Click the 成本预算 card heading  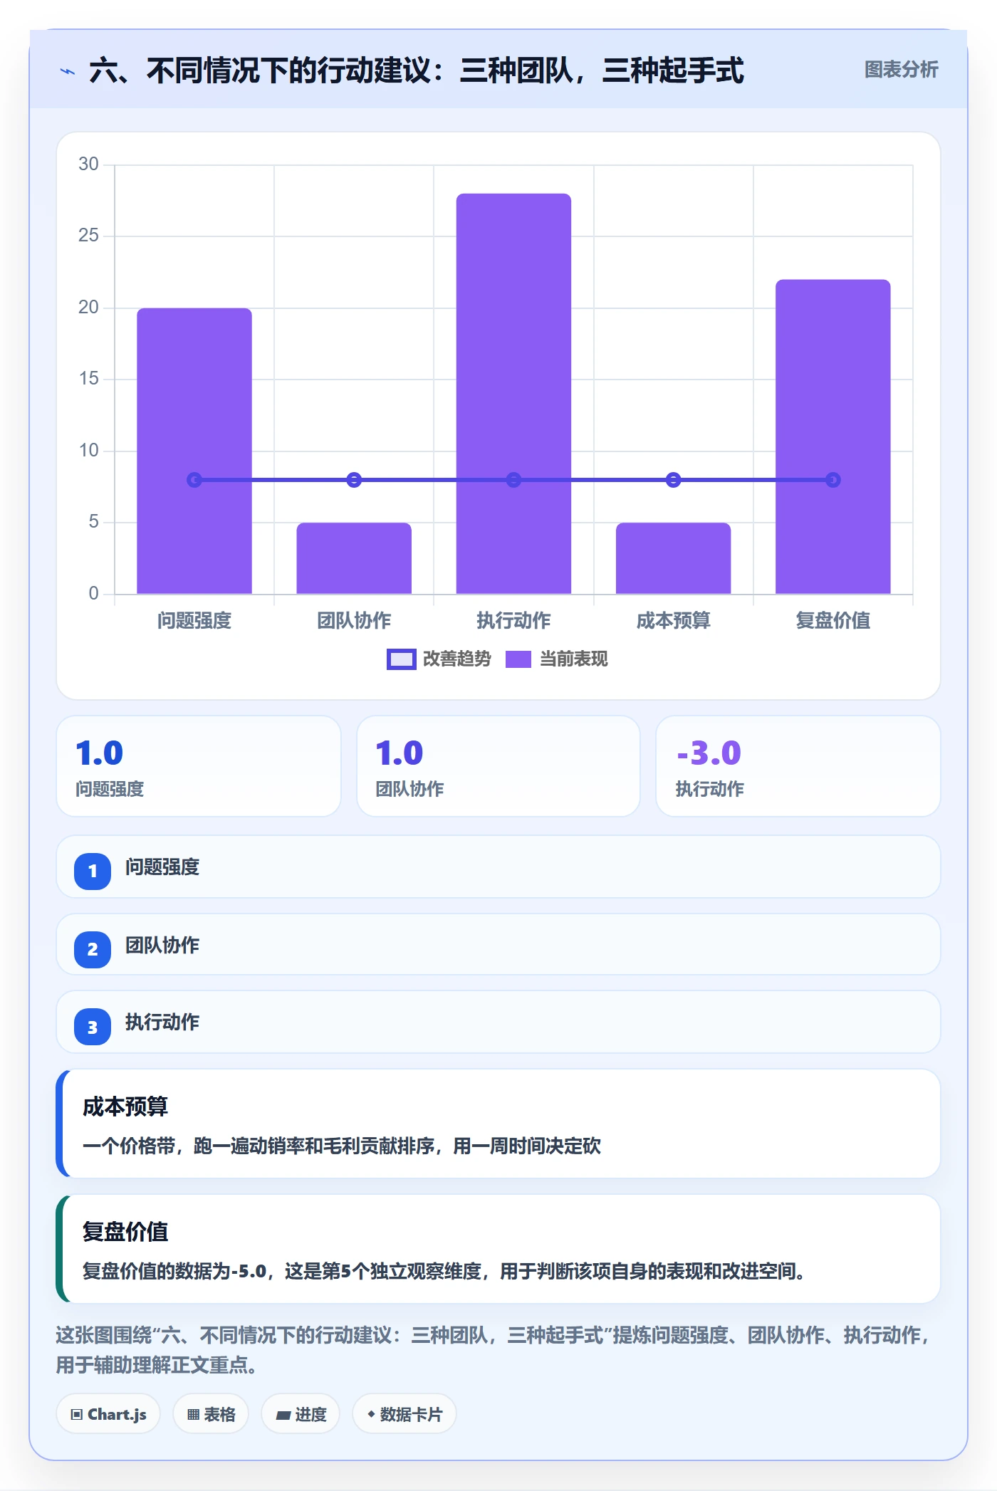(125, 1107)
